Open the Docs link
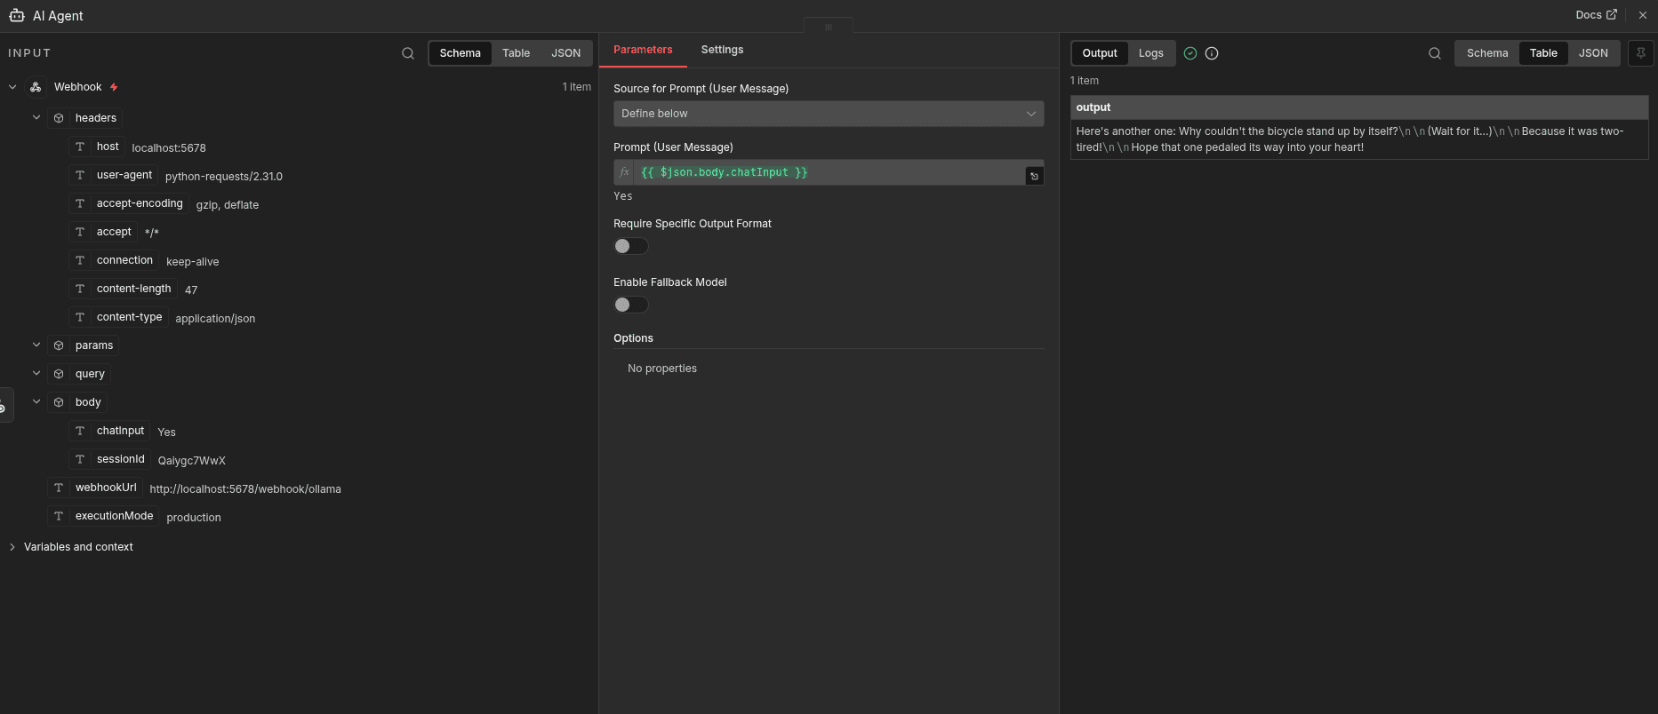Image resolution: width=1658 pixels, height=714 pixels. (x=1596, y=15)
